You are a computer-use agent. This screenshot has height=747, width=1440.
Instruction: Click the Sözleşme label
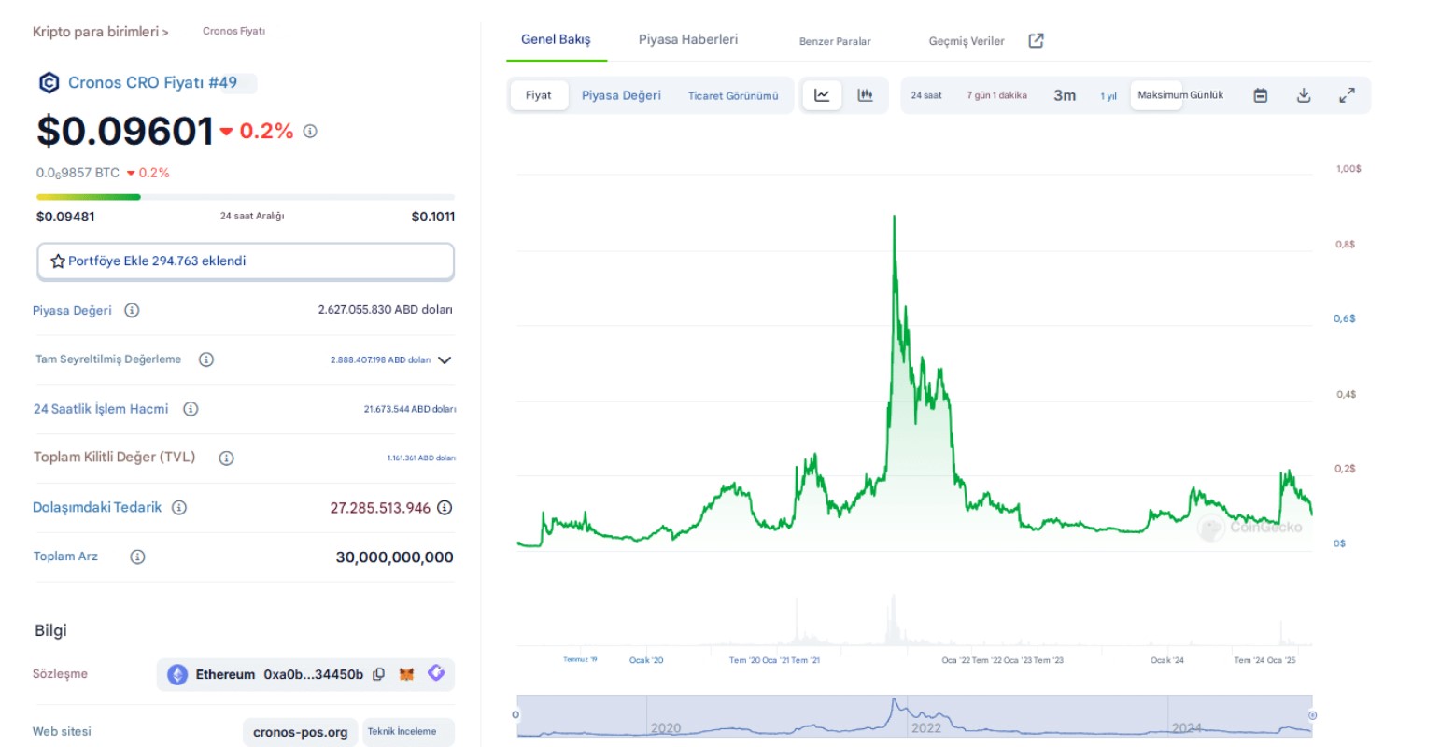(60, 674)
